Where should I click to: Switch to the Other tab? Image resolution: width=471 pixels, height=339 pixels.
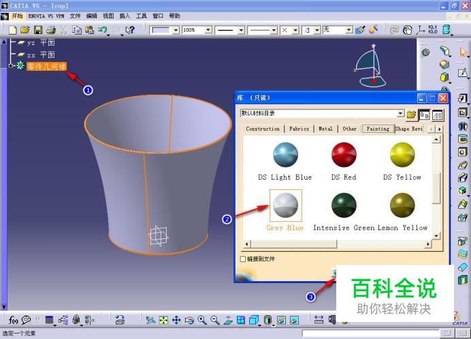point(350,129)
